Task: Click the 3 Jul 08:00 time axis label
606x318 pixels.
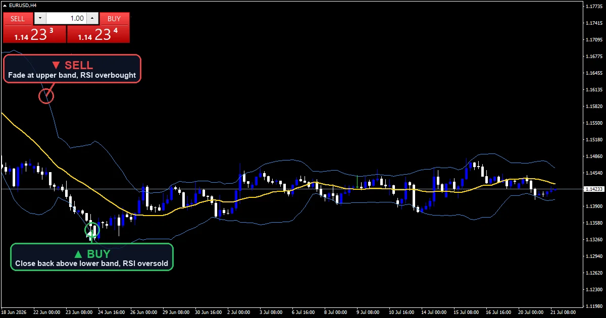Action: point(272,312)
